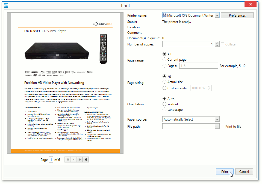Click the 'Page range:' label
The height and width of the screenshot is (184, 262).
coord(136,60)
